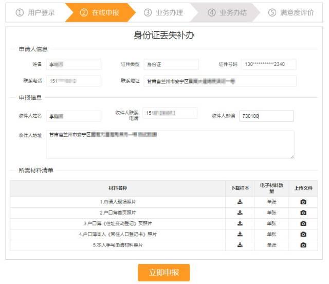
Task: Upload photo of 常住人口登记卡
Action: point(303,234)
